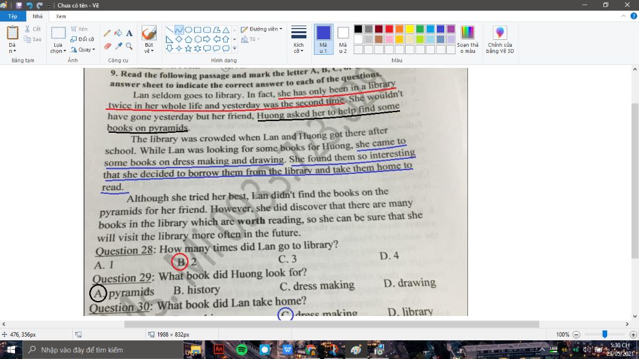Screen dimensions: 639x359
Task: Click the Dán (Paste) clipboard icon
Action: point(12,33)
